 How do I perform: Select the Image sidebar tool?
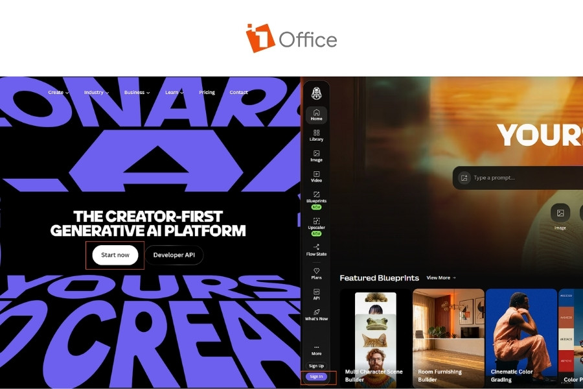[x=316, y=156]
